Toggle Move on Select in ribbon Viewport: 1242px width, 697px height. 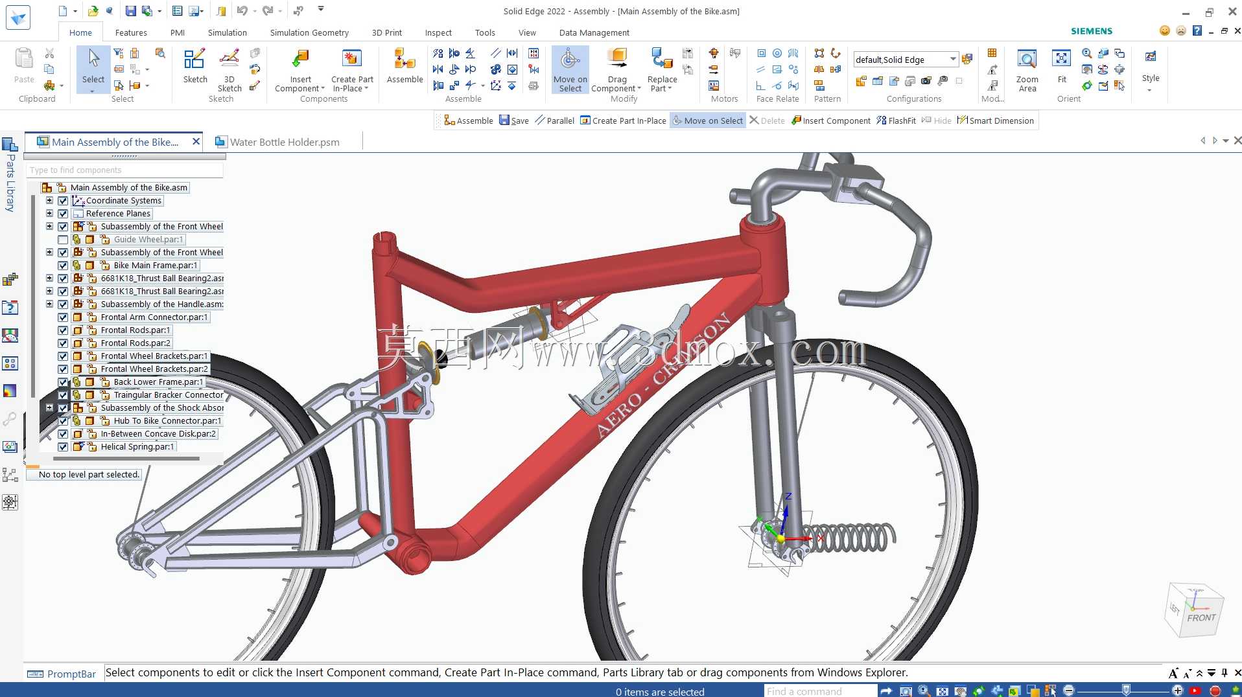pos(570,69)
